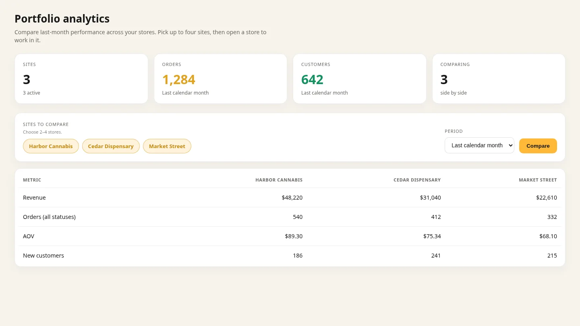Screen dimensions: 580x326
Task: Click the 186 new customers value
Action: coord(298,256)
